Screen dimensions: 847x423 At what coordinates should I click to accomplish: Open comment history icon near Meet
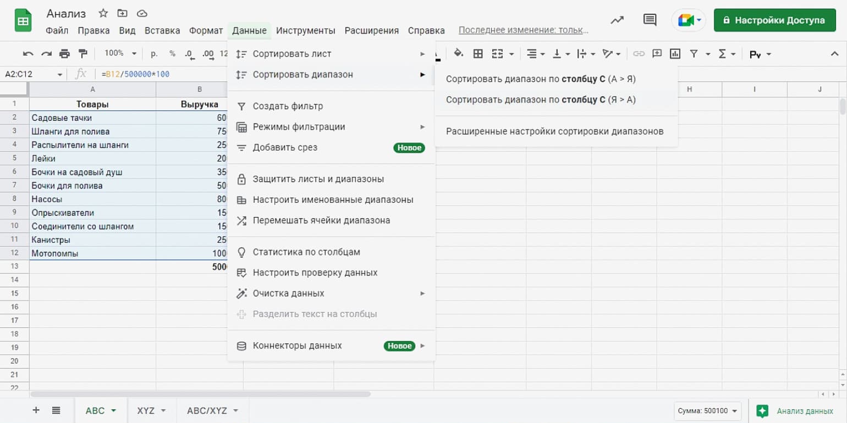(650, 20)
